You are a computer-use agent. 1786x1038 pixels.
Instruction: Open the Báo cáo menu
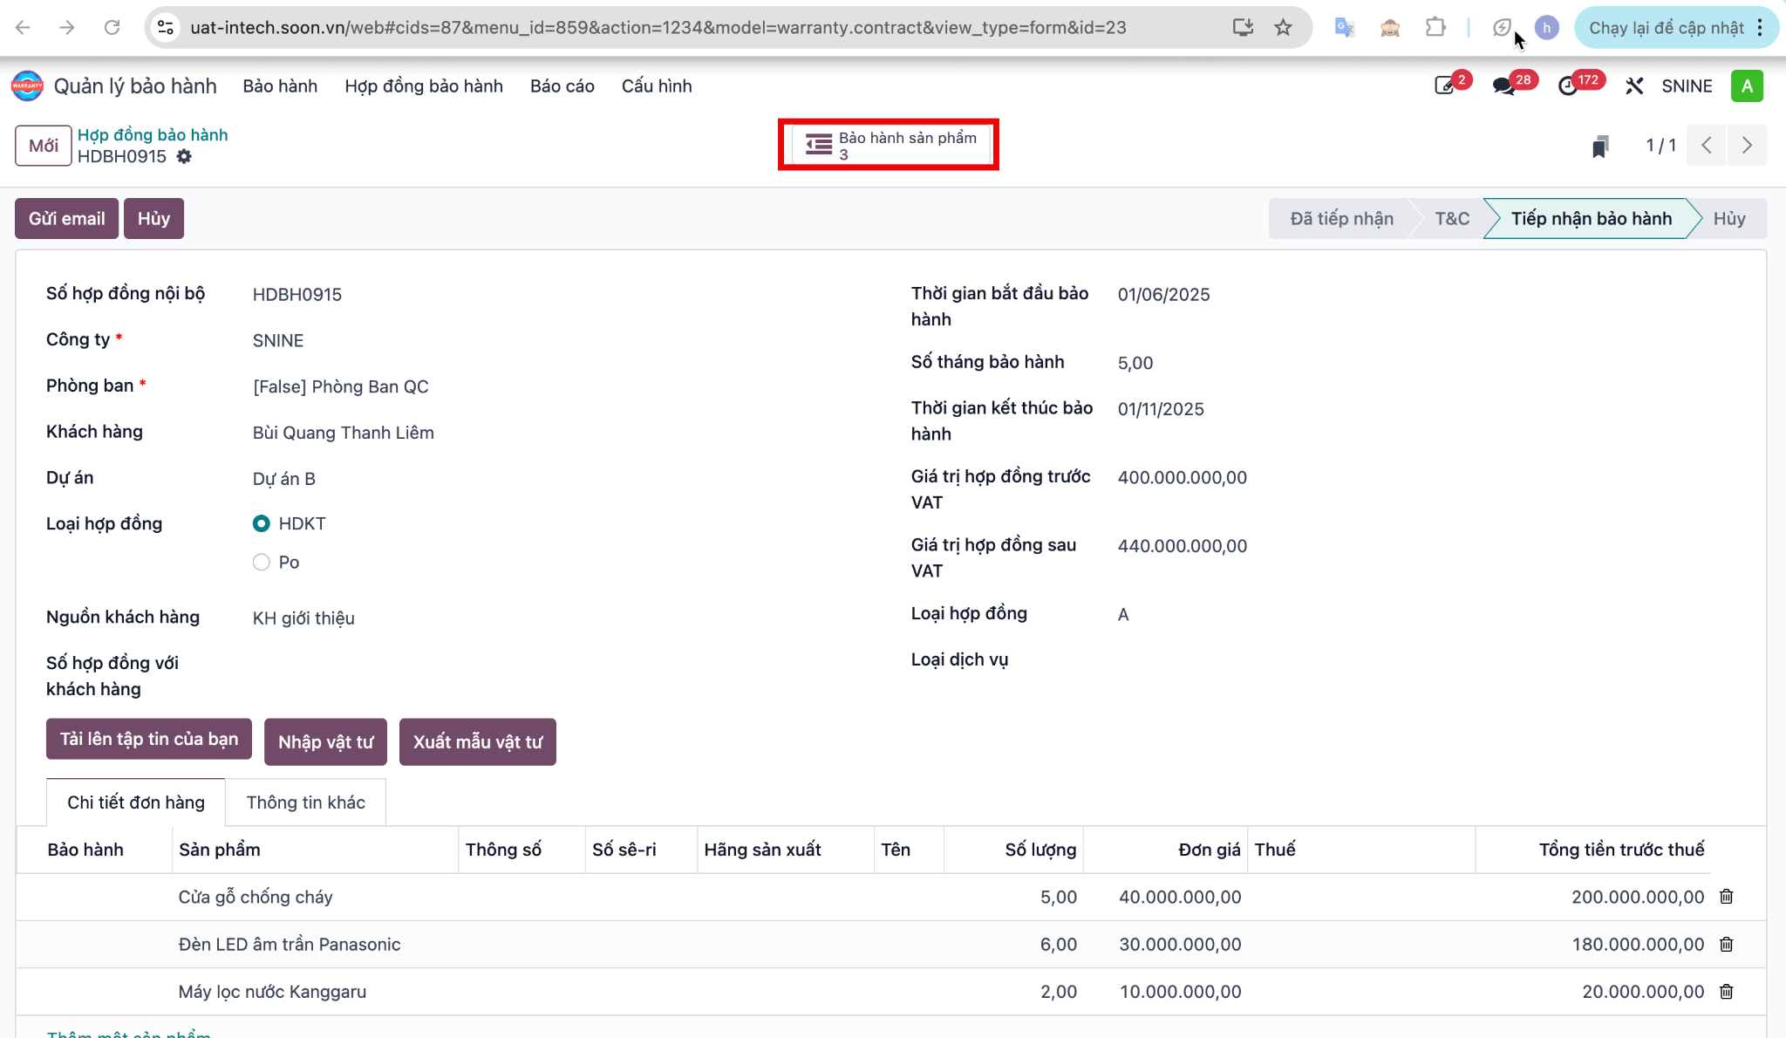click(562, 85)
